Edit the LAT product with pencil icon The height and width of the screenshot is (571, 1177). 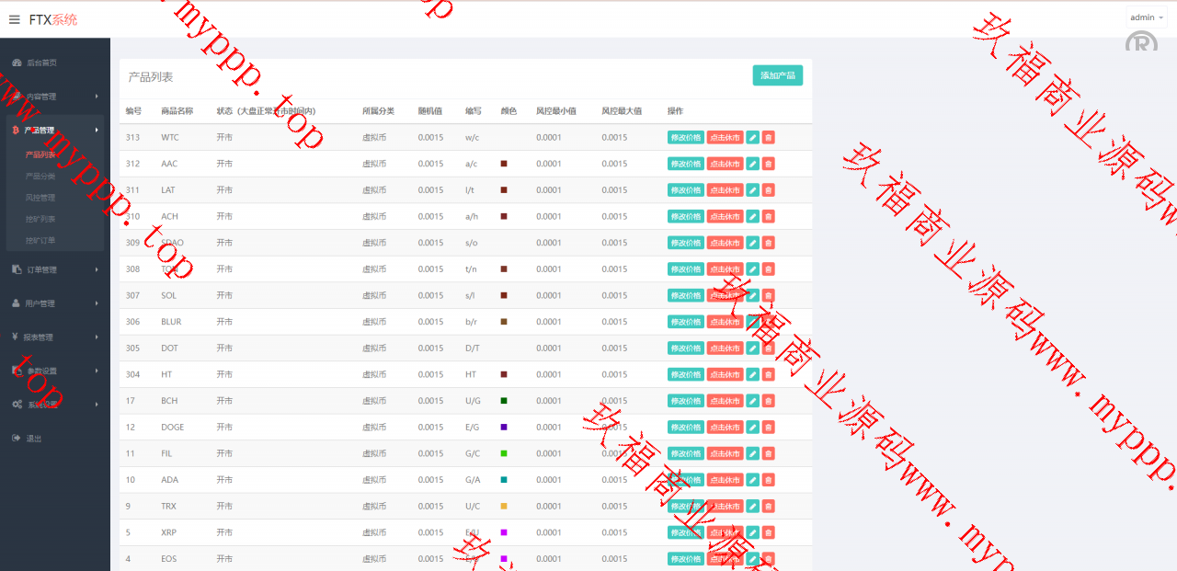(752, 190)
